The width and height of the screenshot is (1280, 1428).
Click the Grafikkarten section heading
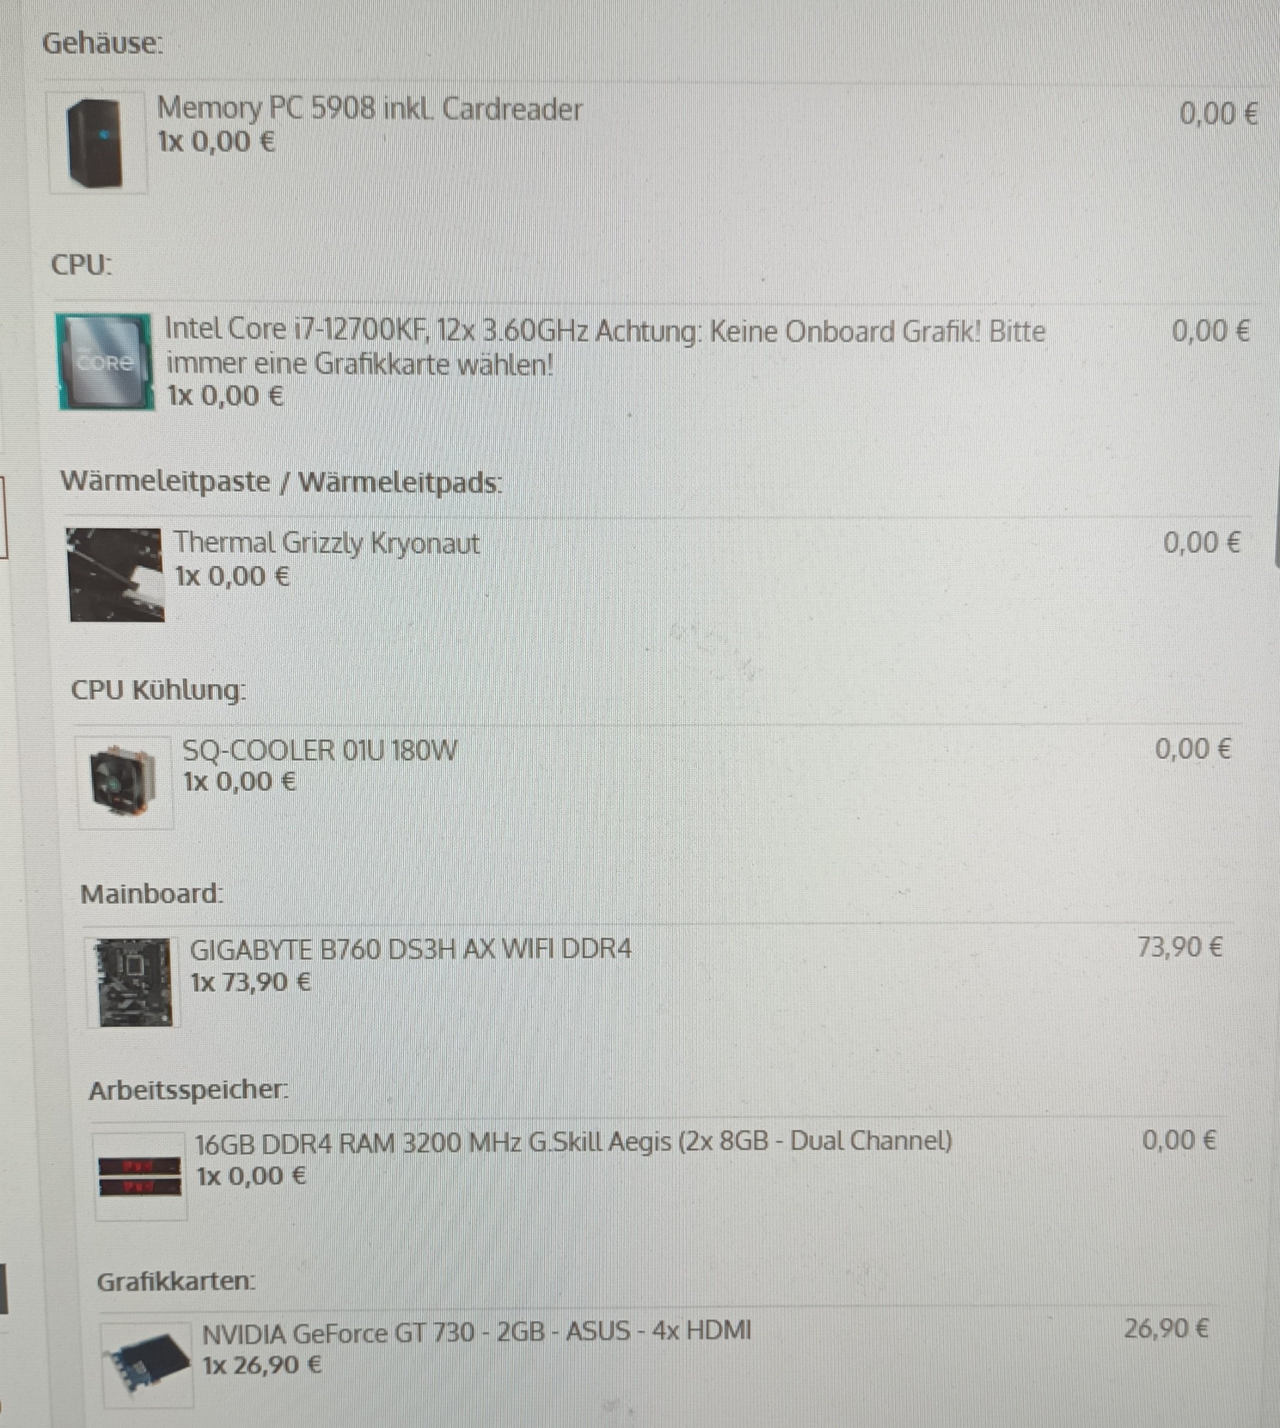(176, 1281)
